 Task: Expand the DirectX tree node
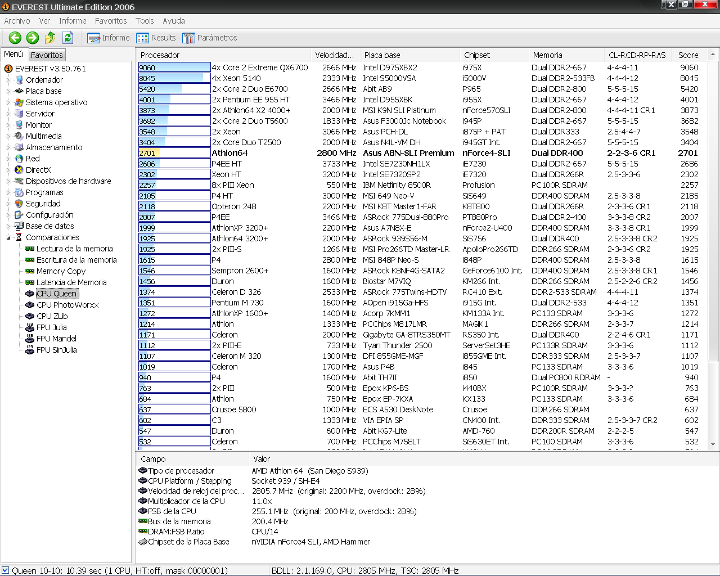tap(8, 170)
